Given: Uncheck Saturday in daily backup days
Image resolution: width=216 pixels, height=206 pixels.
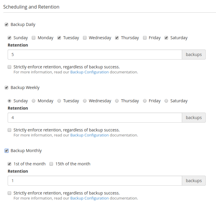Looking at the screenshot, I should pos(166,38).
